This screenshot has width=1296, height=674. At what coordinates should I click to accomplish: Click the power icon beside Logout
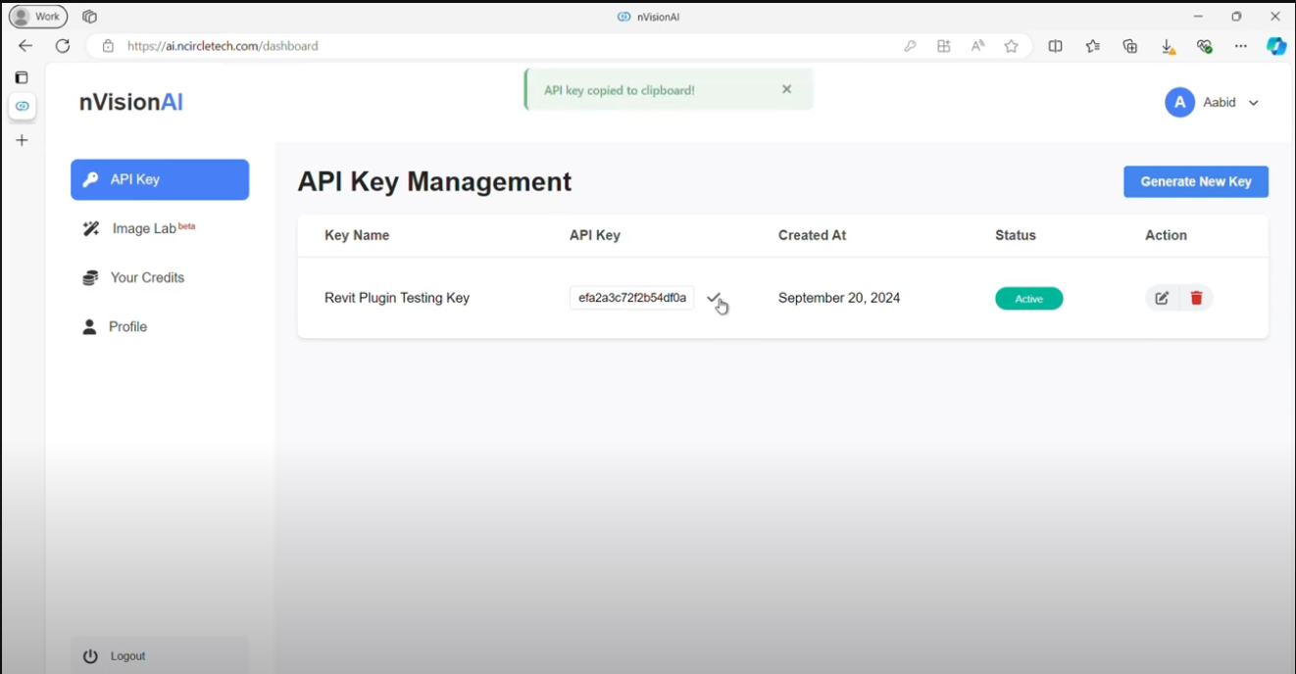coord(90,656)
